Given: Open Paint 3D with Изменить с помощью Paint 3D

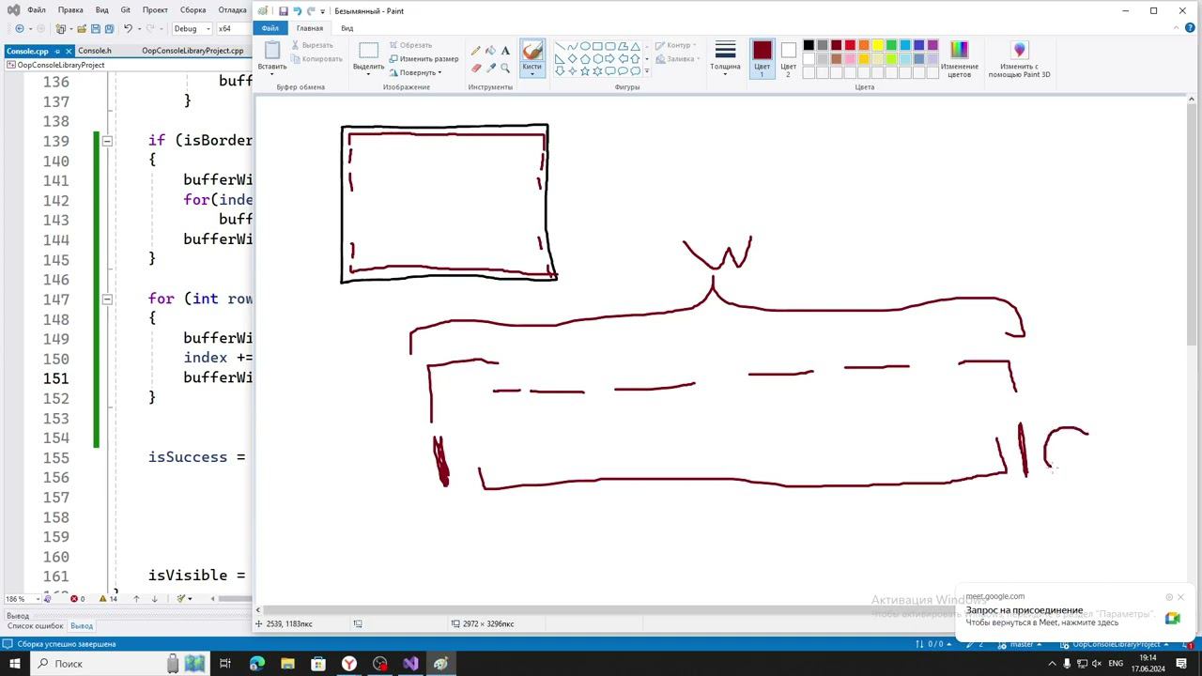Looking at the screenshot, I should pos(1019,59).
